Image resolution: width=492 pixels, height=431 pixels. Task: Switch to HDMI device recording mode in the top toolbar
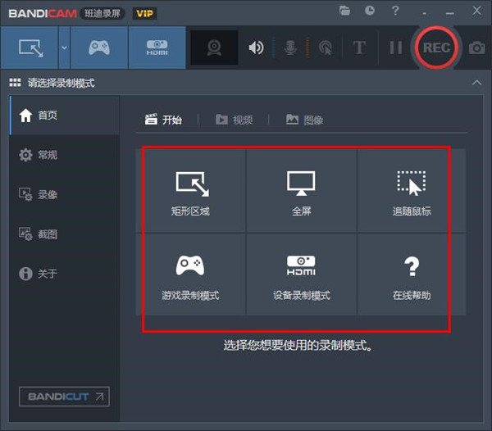(x=157, y=48)
